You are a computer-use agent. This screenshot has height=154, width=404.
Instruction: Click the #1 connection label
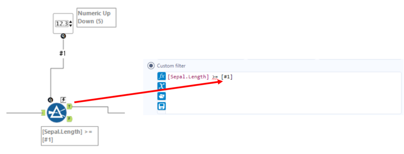tap(63, 53)
